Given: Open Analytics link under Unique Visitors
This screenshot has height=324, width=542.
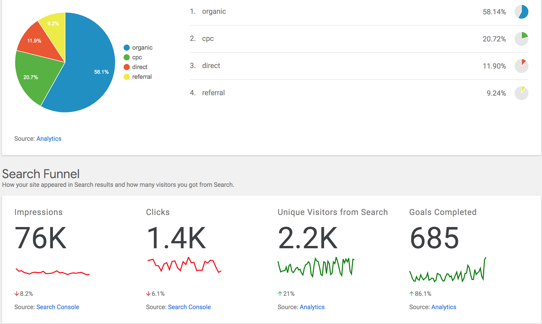Looking at the screenshot, I should point(312,307).
